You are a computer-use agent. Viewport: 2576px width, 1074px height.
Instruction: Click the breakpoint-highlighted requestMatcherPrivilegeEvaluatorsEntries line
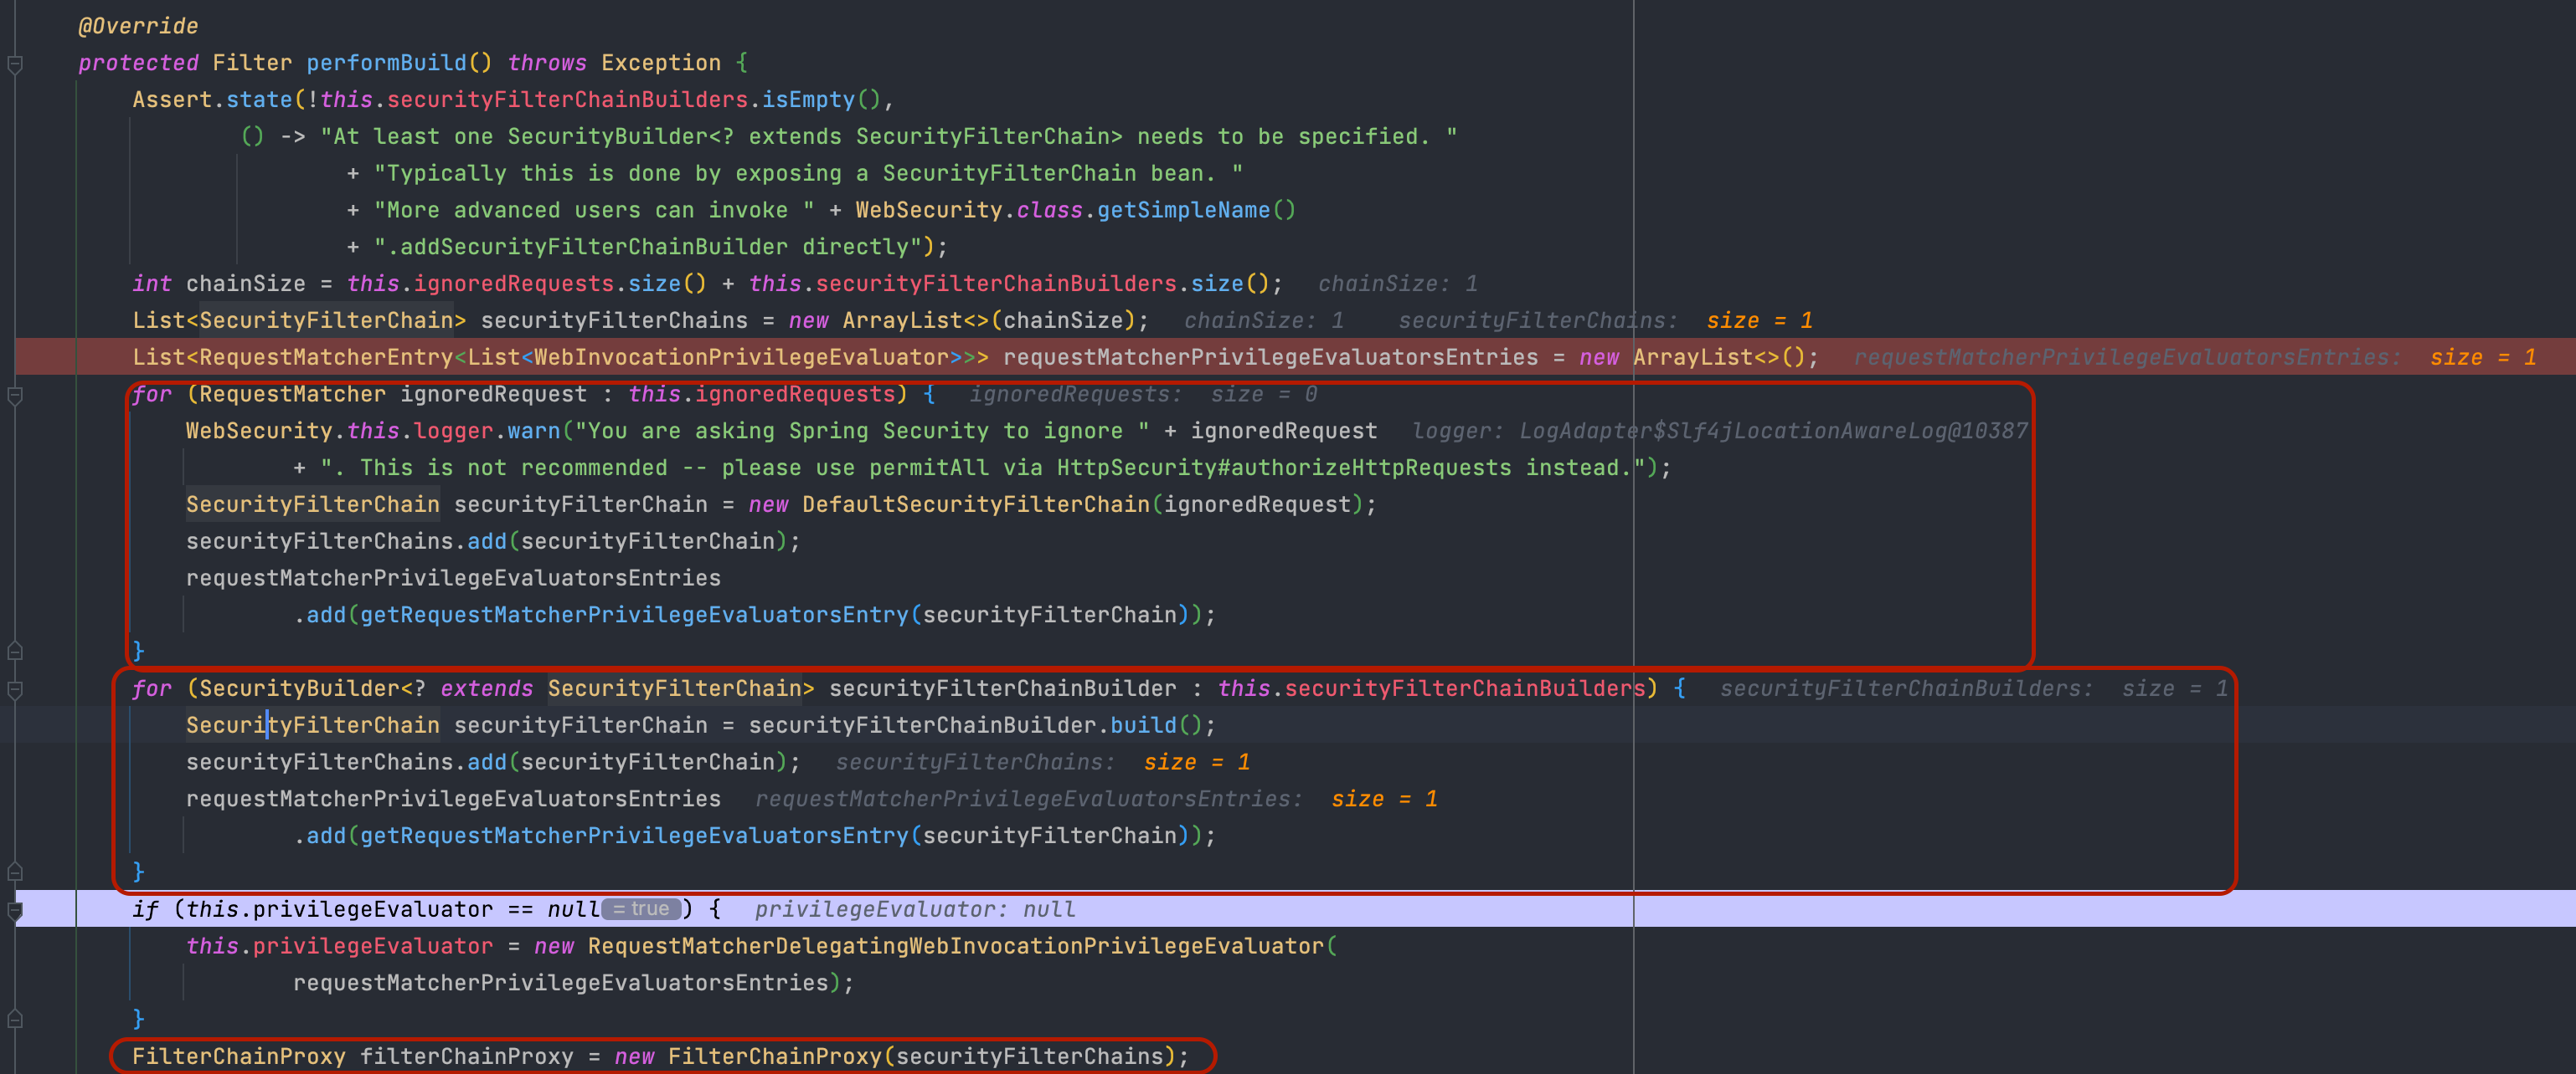(1270, 358)
